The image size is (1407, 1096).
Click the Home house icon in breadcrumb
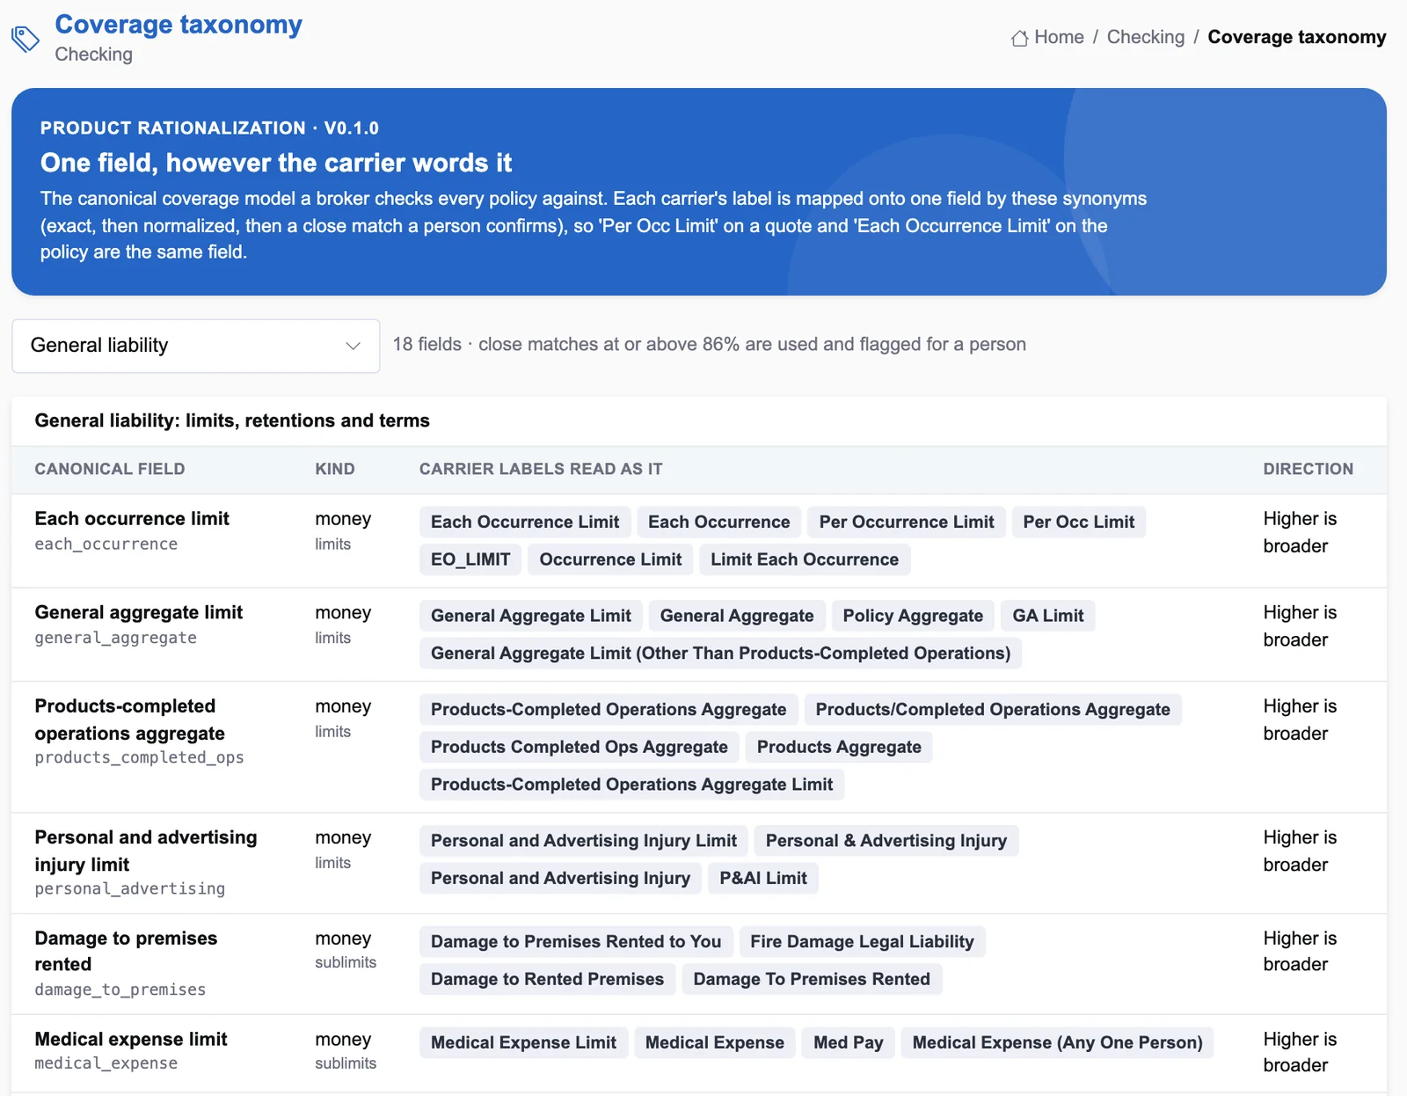tap(1019, 38)
